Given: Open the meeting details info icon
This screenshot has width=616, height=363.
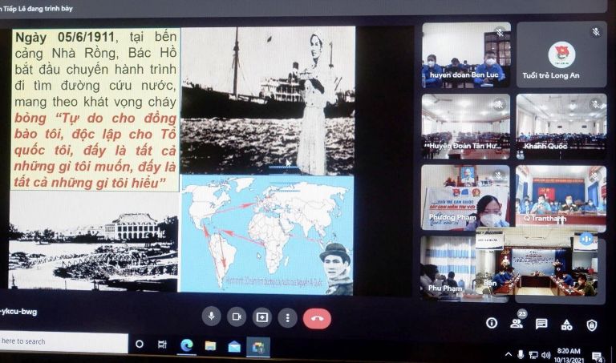Looking at the screenshot, I should point(492,323).
